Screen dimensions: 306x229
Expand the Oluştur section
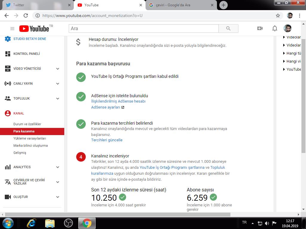[x=58, y=197]
